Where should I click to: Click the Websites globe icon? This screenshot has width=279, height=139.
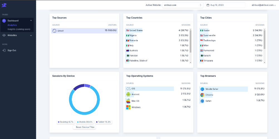point(4,35)
